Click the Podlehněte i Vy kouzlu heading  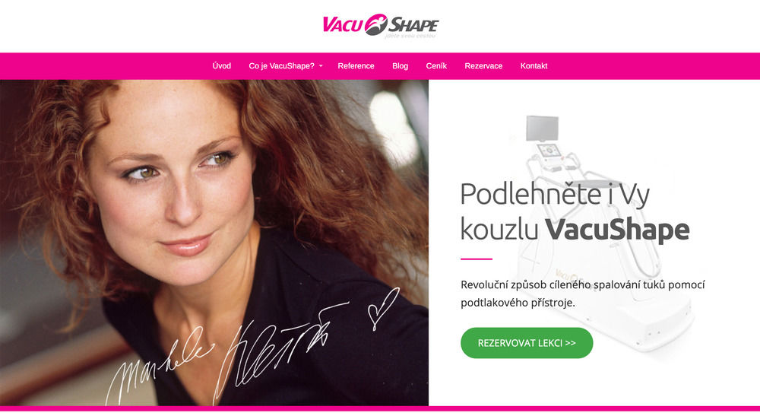(x=575, y=211)
